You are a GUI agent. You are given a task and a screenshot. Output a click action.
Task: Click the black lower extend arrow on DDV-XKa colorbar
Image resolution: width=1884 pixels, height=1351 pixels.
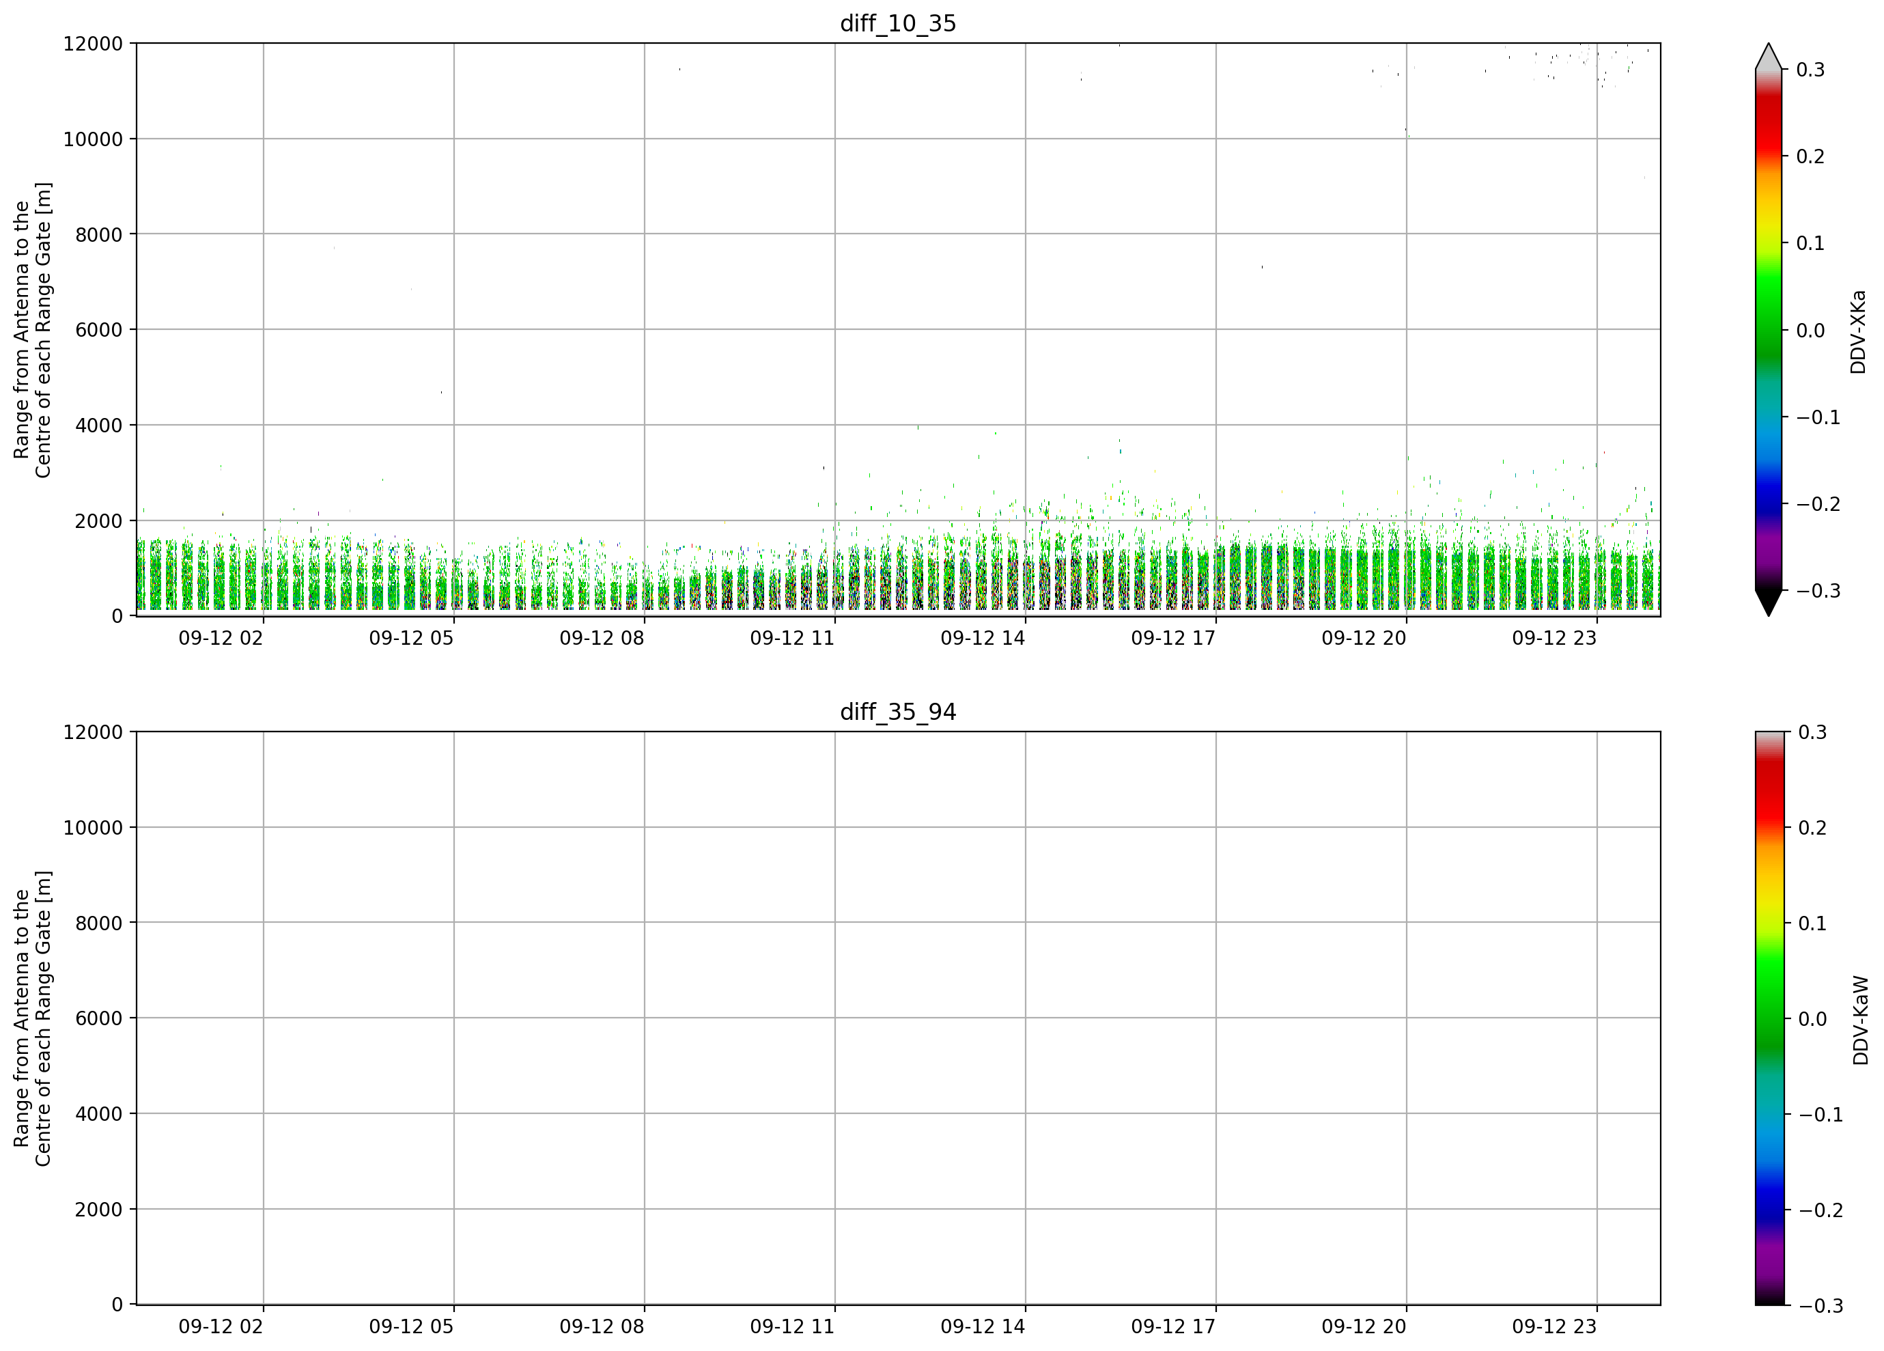pos(1769,603)
